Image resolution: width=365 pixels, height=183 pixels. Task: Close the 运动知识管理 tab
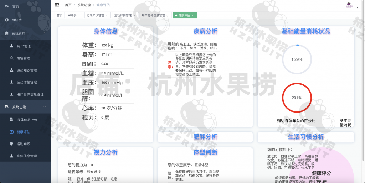(x=107, y=15)
